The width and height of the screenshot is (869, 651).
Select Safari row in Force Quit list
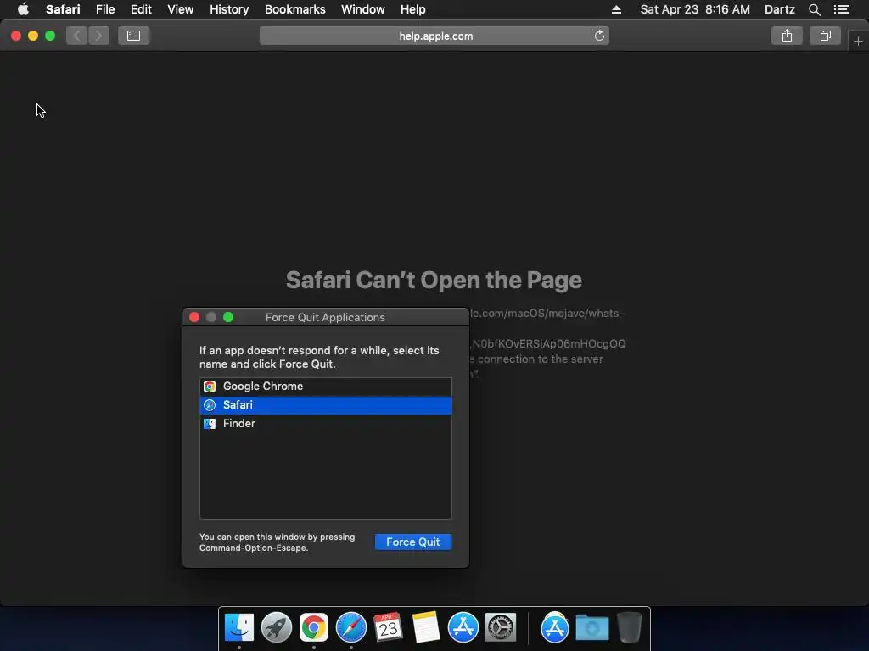pyautogui.click(x=326, y=405)
